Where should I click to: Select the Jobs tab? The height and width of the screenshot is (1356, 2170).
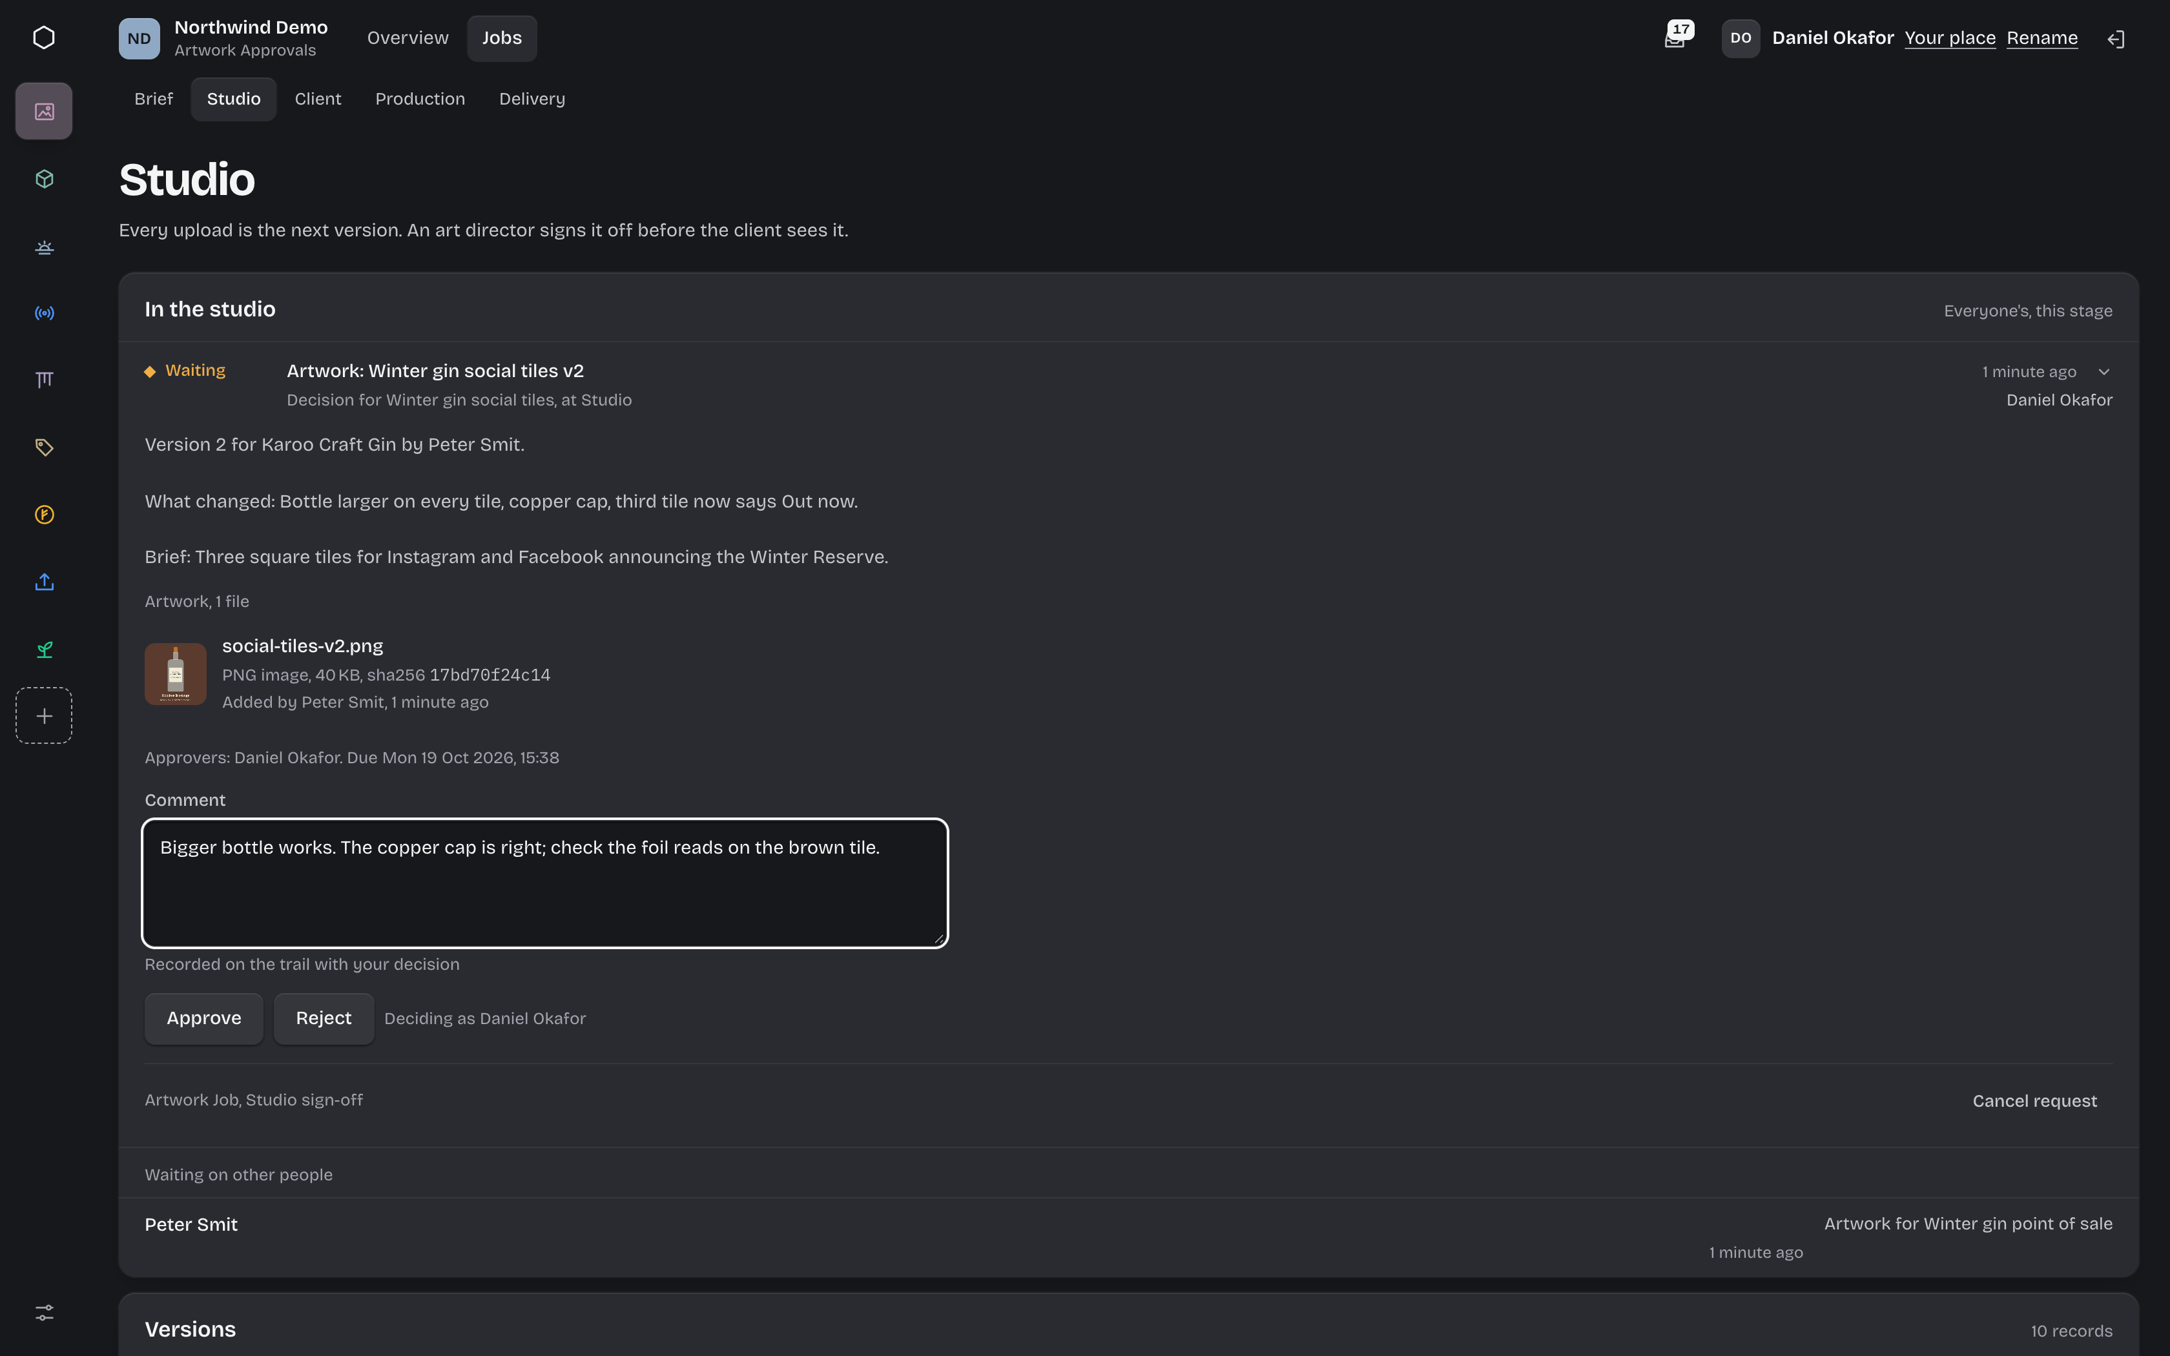click(x=501, y=37)
